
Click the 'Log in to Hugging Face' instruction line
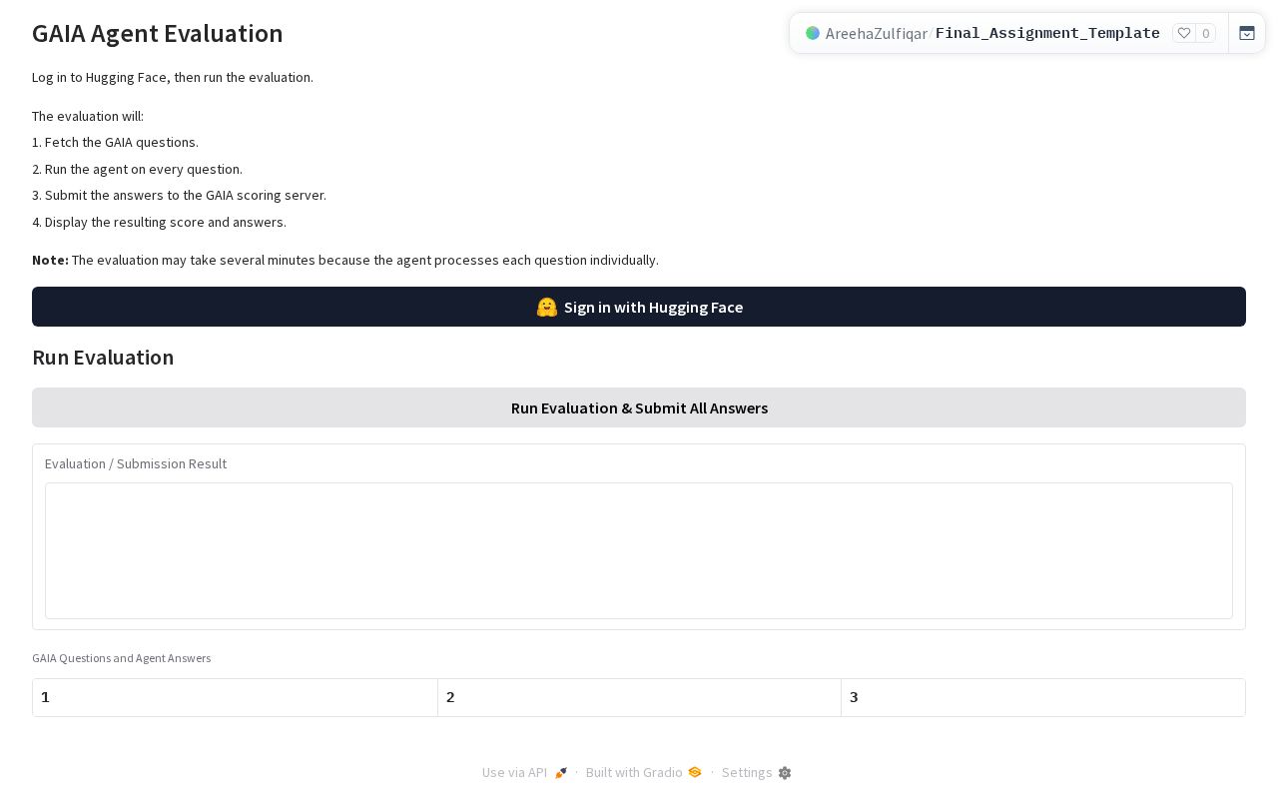click(173, 78)
